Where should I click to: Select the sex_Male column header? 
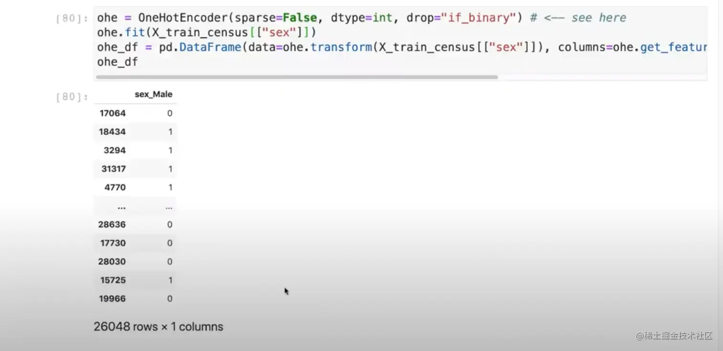pyautogui.click(x=153, y=95)
